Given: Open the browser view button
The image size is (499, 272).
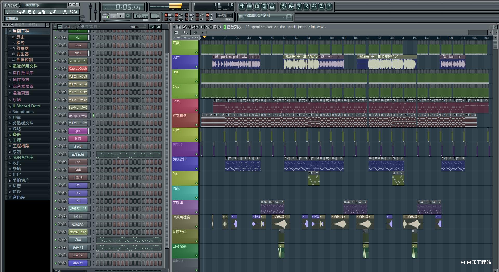Looking at the screenshot, I should [x=264, y=6].
